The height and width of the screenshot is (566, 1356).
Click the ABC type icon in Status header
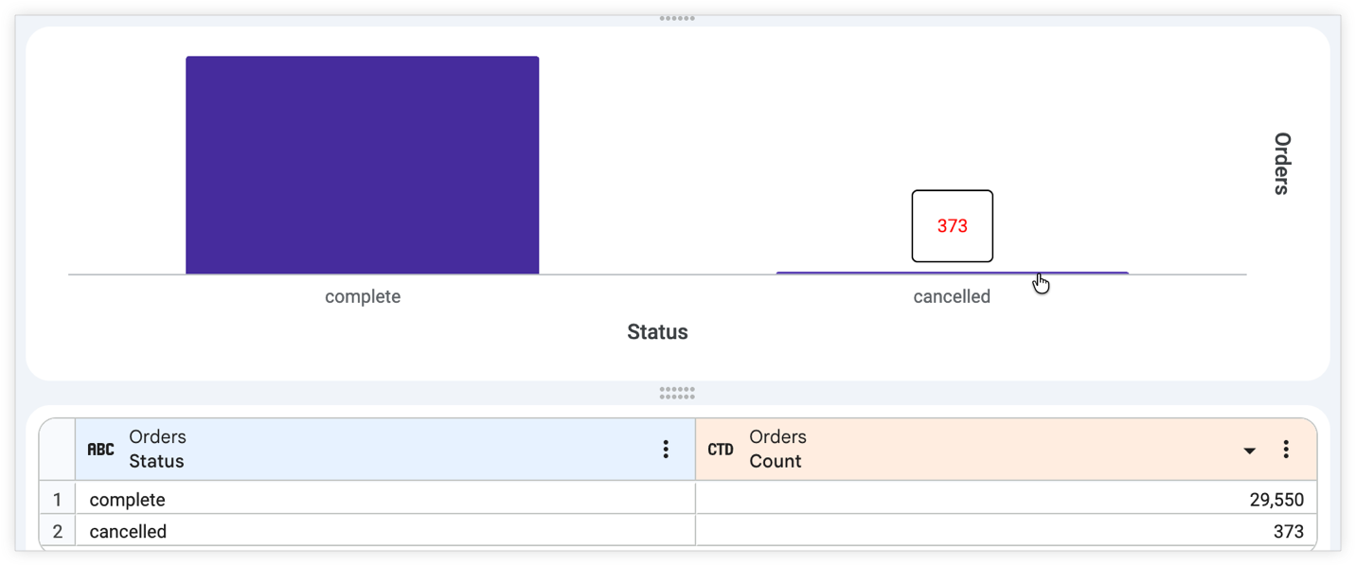tap(100, 450)
